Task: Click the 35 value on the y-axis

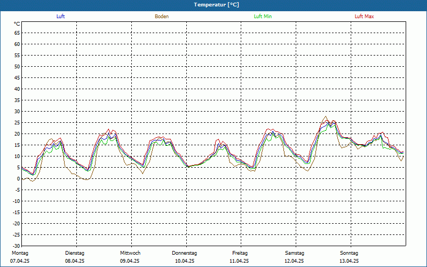Action: (17, 100)
